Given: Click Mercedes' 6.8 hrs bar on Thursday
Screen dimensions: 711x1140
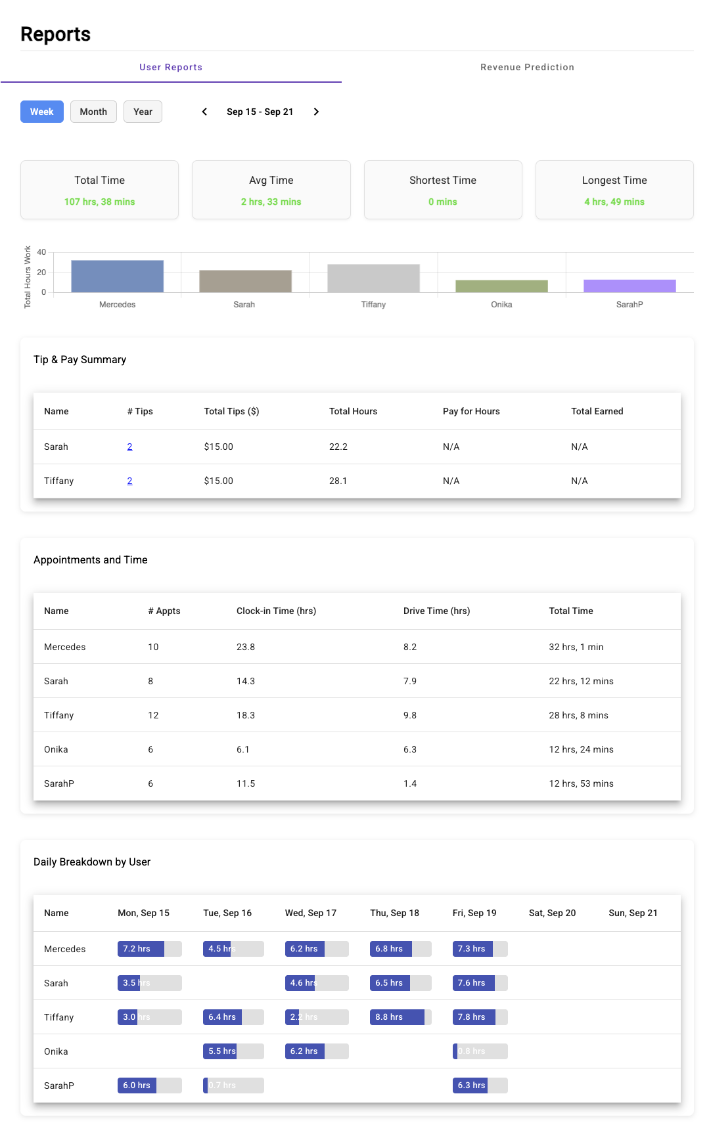Looking at the screenshot, I should pos(401,949).
